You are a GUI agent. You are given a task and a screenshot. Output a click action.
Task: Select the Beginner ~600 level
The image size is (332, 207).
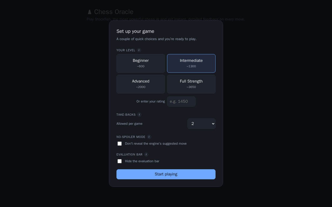141,63
